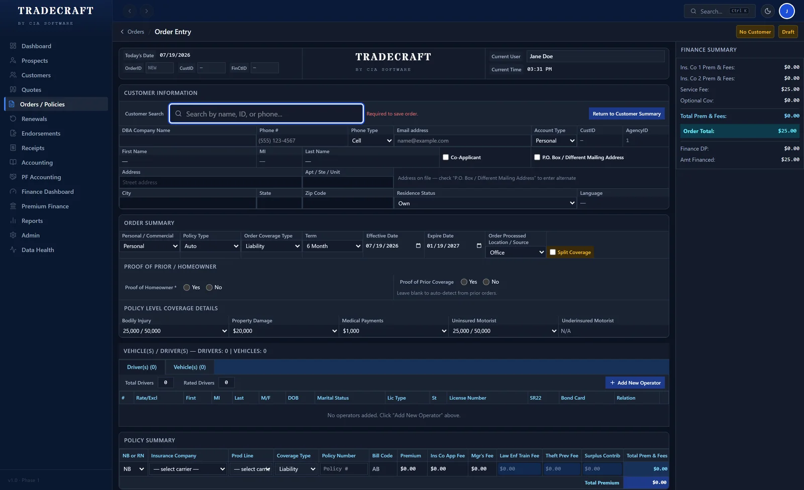
Task: Open calendar picker for Expire Date
Action: [479, 246]
